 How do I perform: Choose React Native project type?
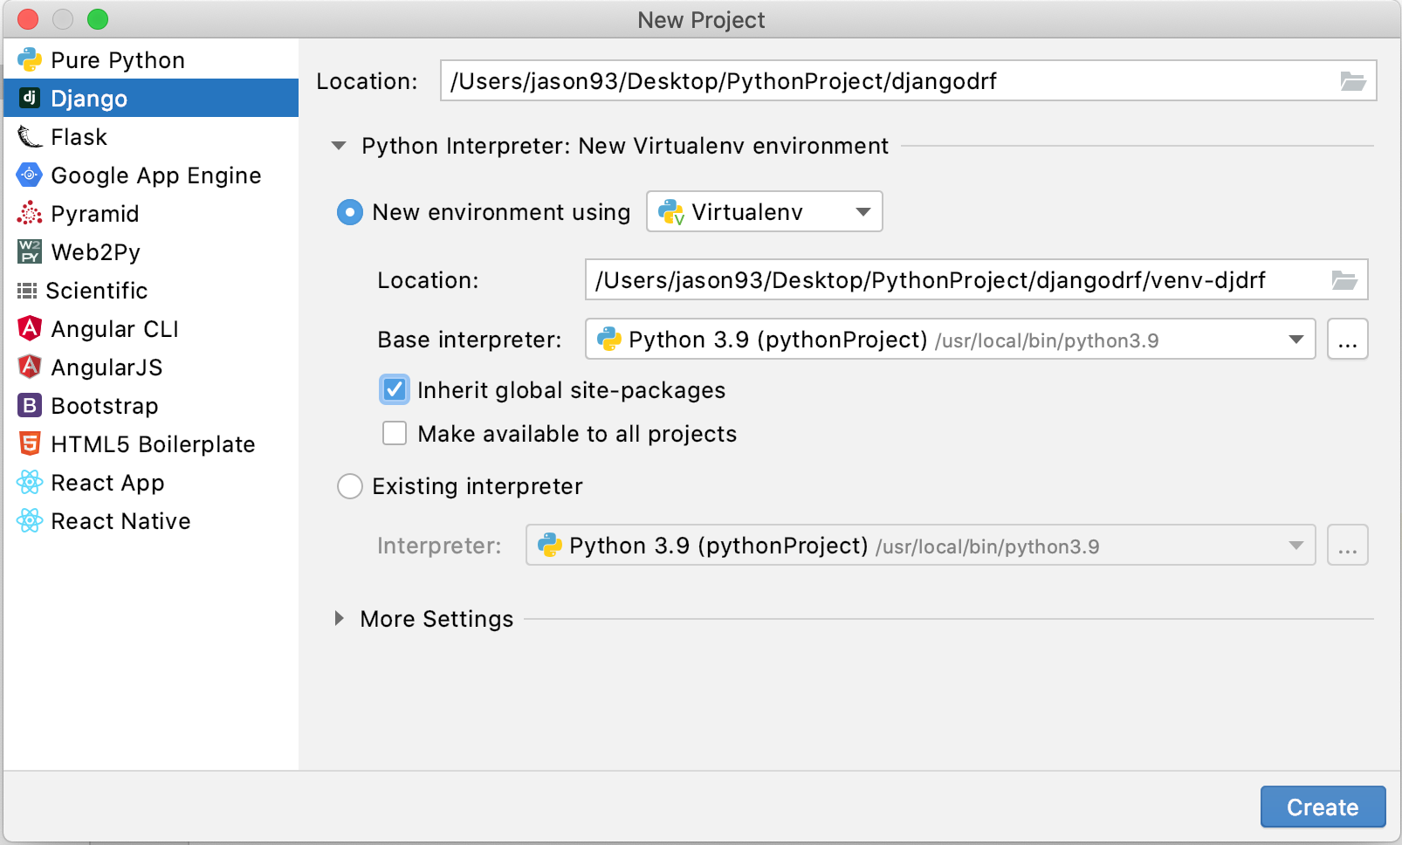(x=150, y=520)
